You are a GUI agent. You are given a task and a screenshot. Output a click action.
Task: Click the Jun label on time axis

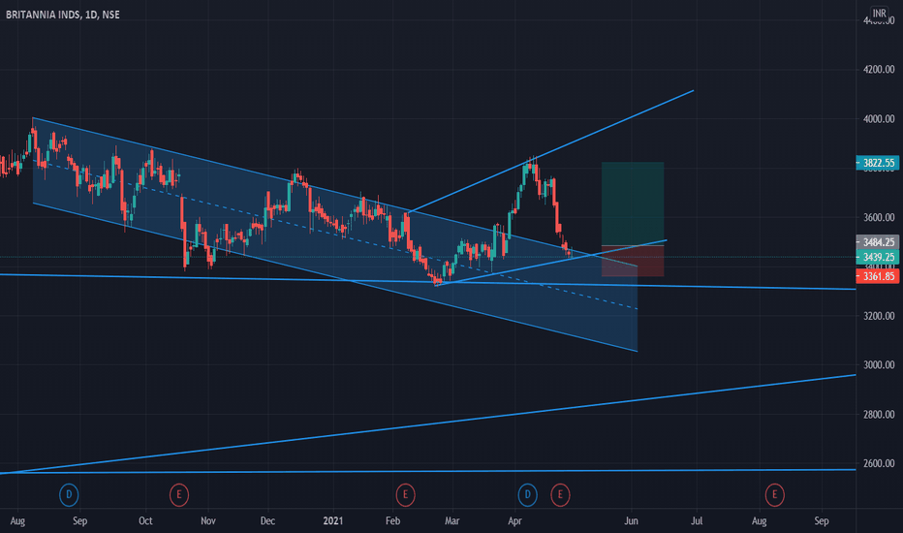[x=631, y=521]
